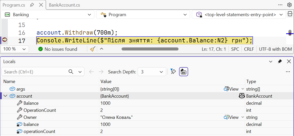Click the Copilot icon in account row

tap(242, 96)
